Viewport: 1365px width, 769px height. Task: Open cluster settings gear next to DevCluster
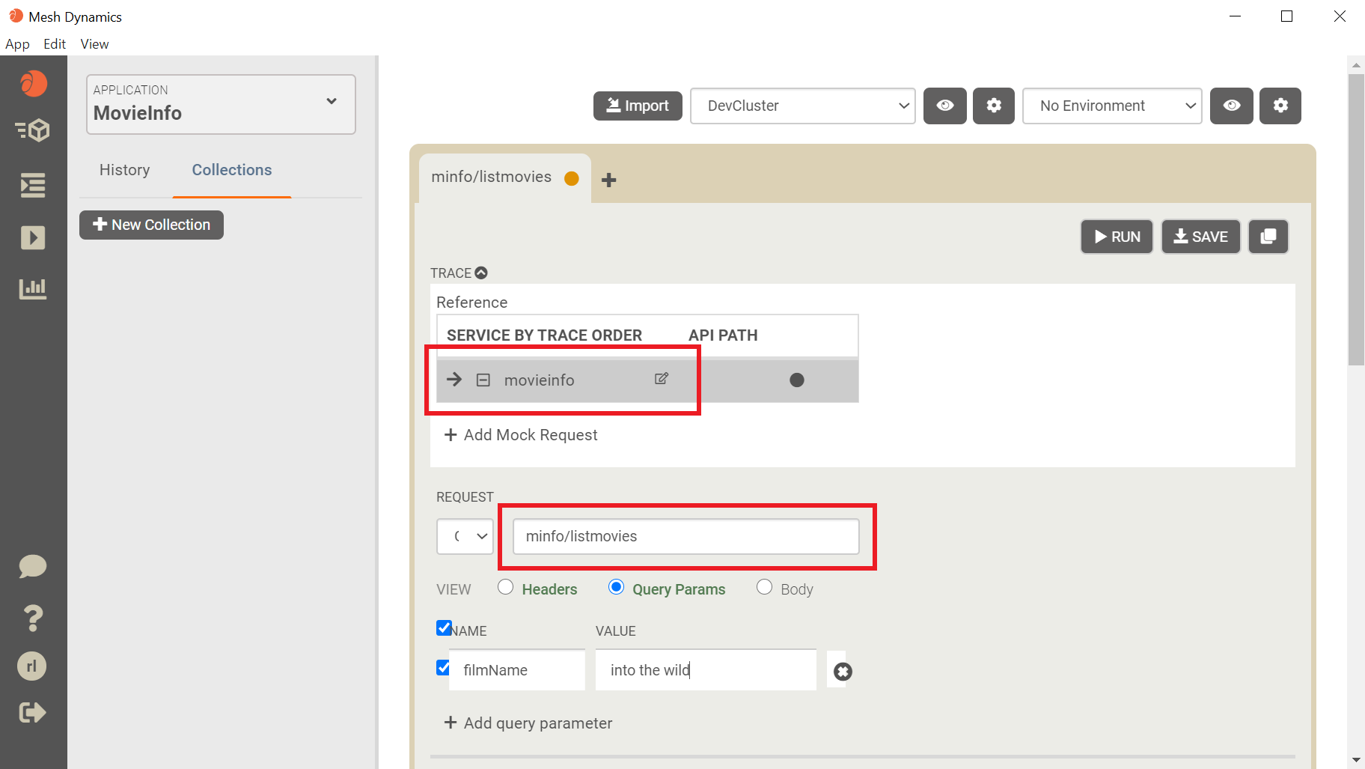click(x=994, y=106)
